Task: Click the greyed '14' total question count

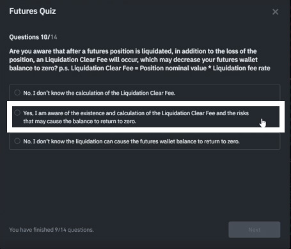Action: click(x=54, y=37)
